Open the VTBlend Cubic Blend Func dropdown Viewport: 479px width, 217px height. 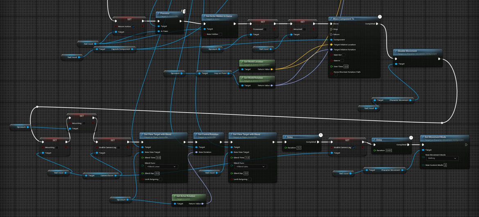point(251,166)
